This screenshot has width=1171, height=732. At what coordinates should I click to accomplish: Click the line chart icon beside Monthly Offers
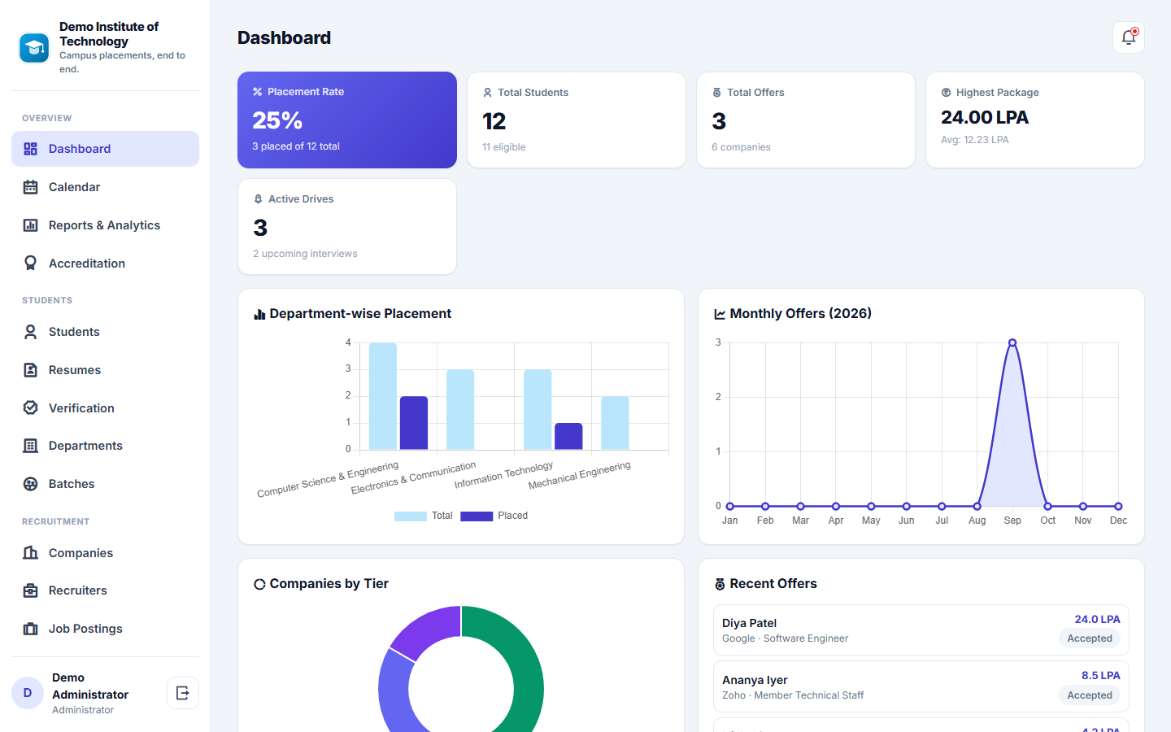point(720,314)
